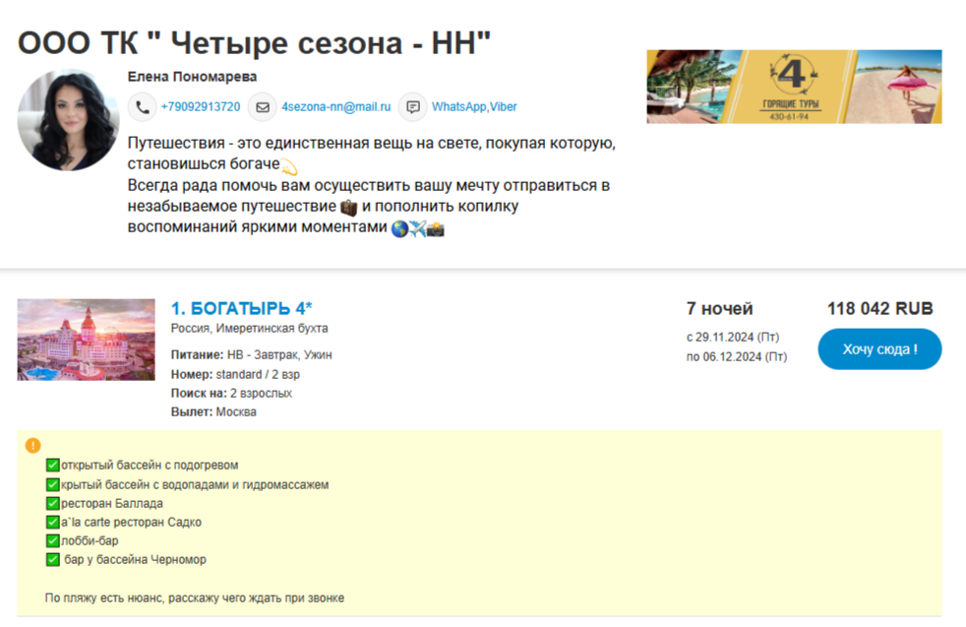The height and width of the screenshot is (627, 966).
Task: Click the text a`la carte ресторан Садко
Action: click(x=131, y=523)
